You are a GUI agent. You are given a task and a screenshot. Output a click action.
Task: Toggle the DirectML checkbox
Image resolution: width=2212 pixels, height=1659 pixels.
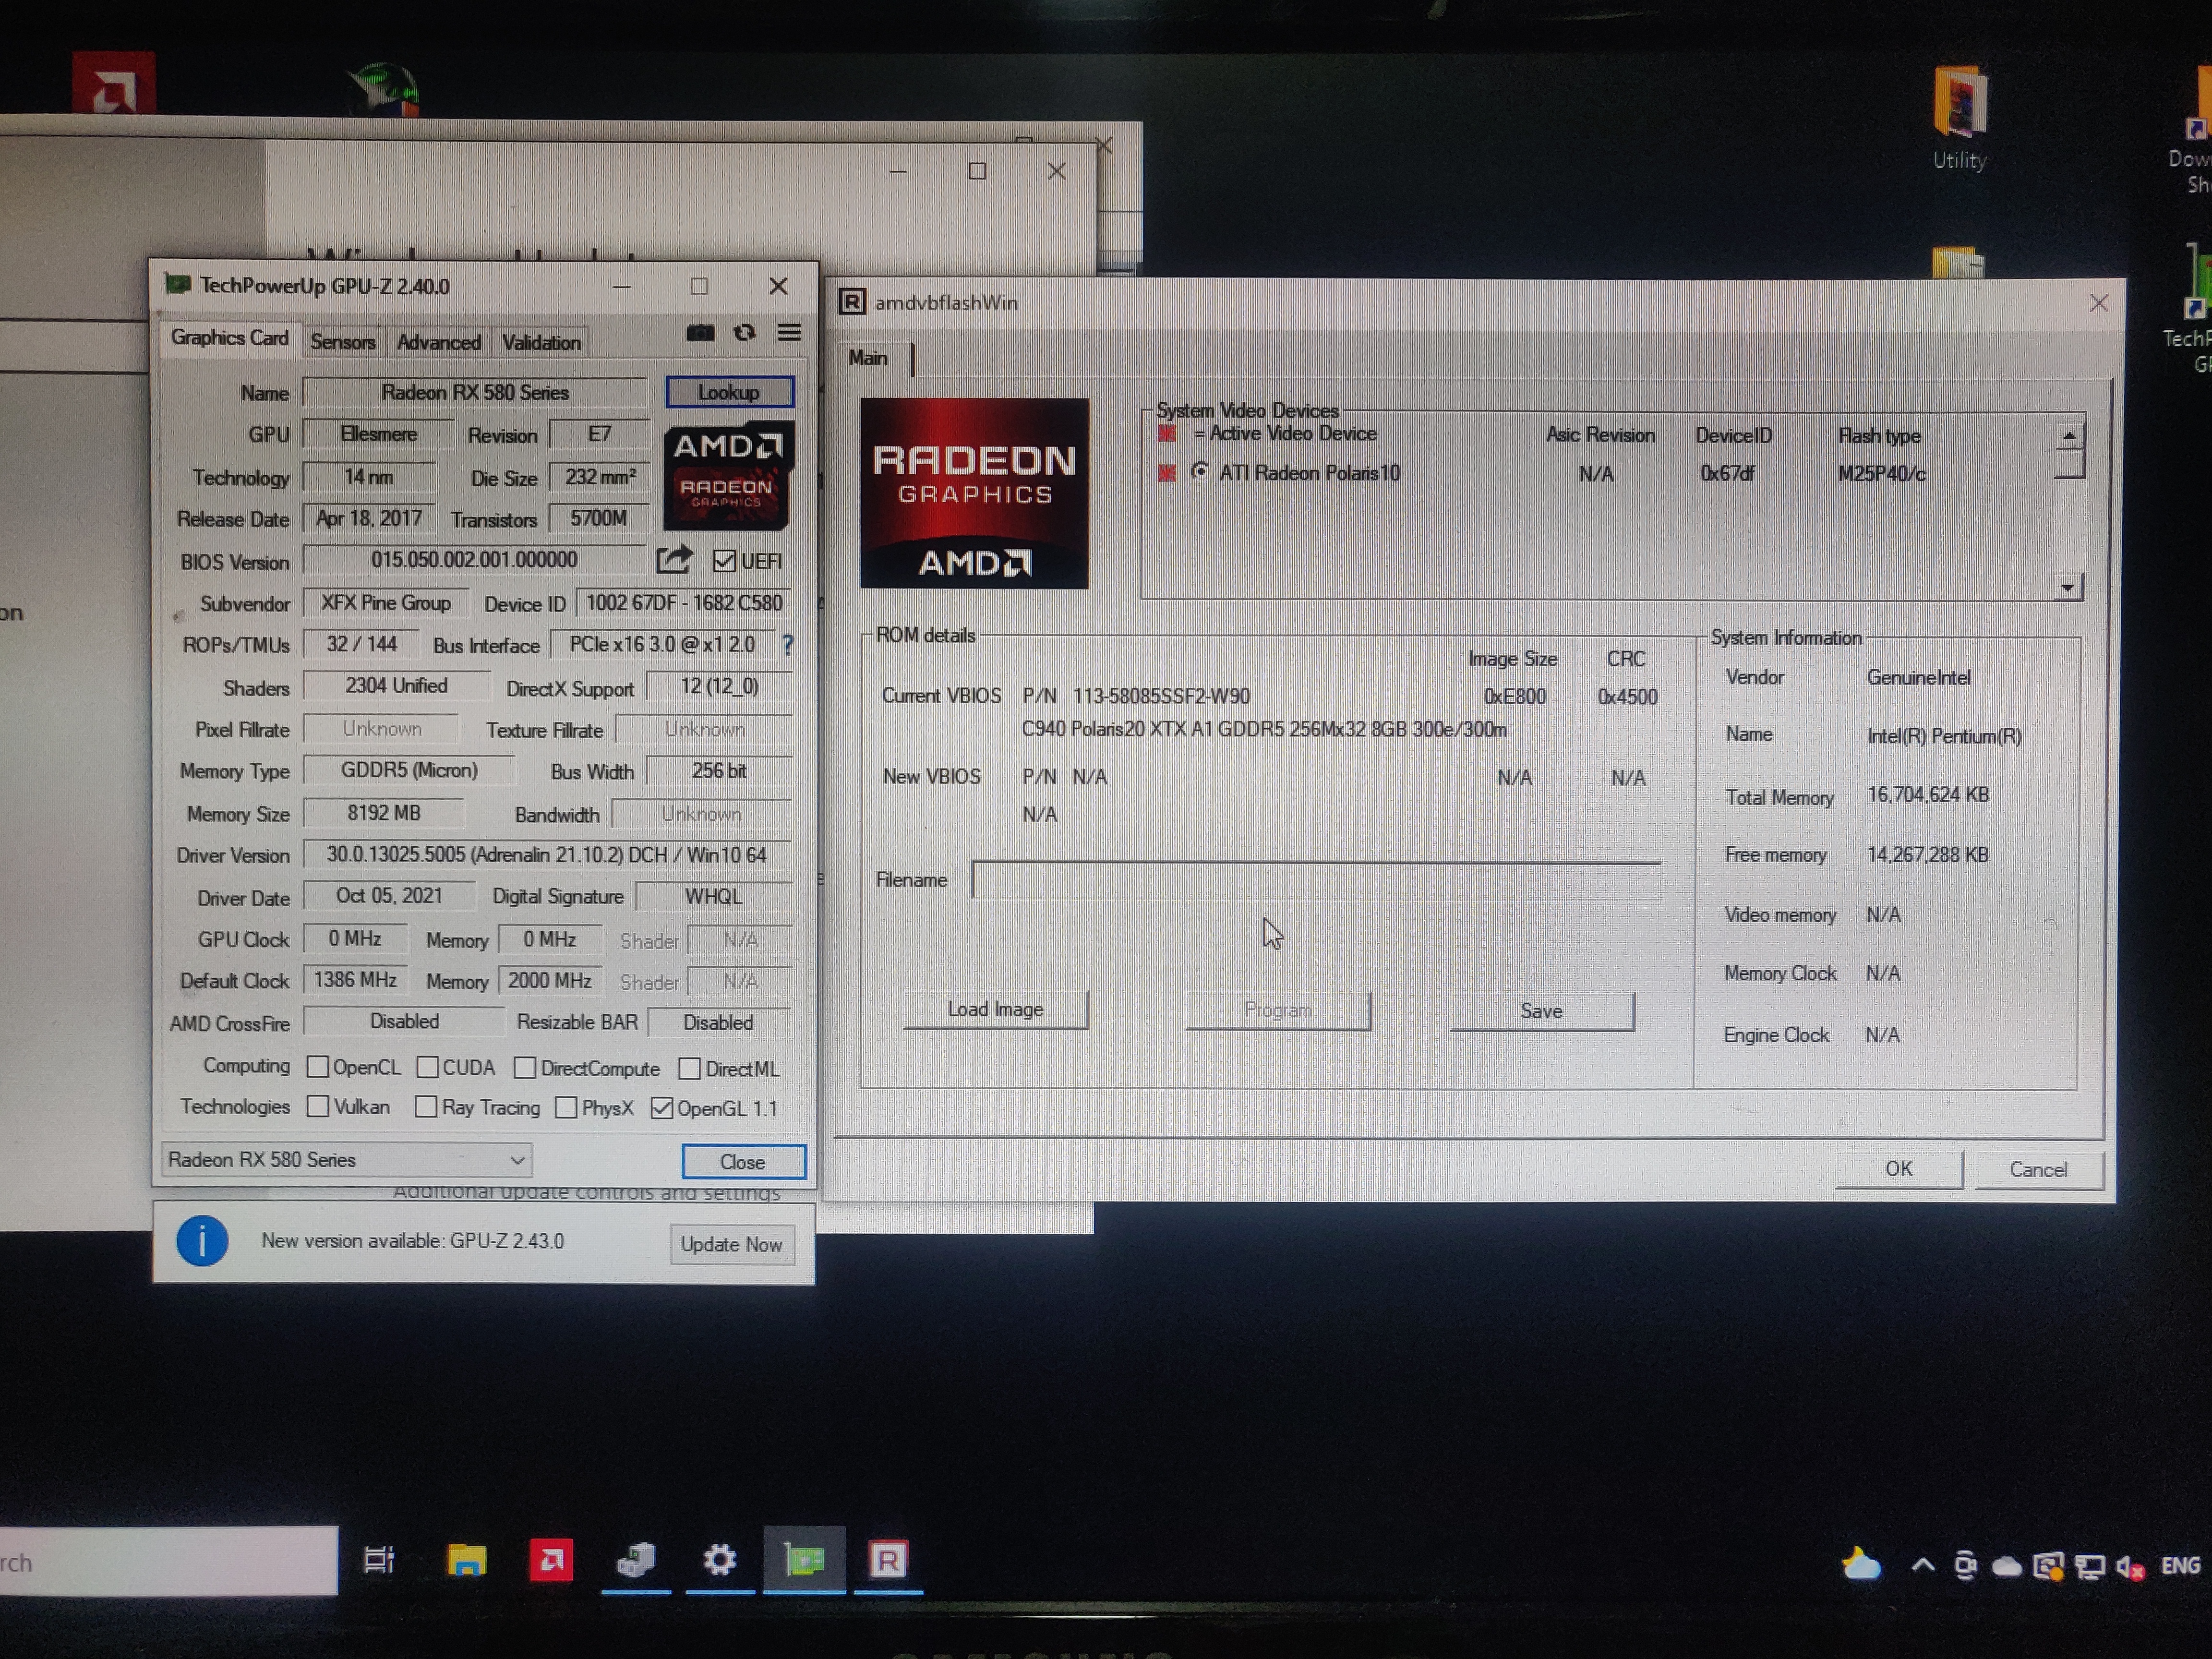pos(689,1069)
